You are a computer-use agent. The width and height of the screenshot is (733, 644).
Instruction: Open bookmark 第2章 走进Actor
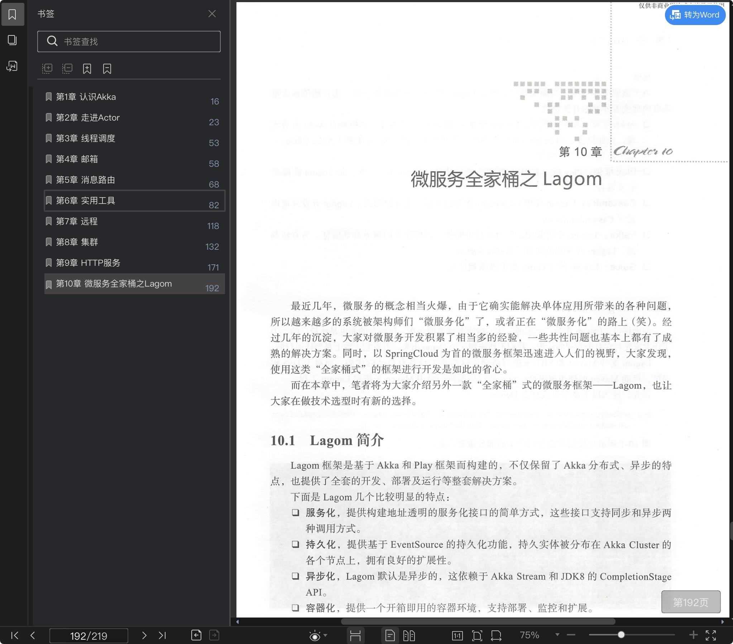pos(134,118)
